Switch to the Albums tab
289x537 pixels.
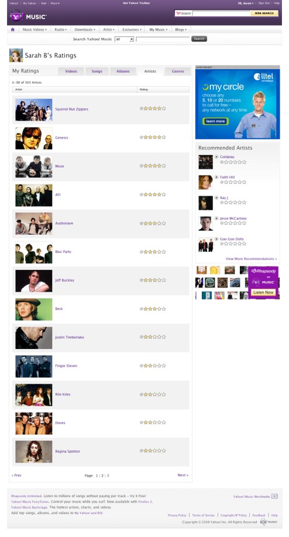click(123, 71)
